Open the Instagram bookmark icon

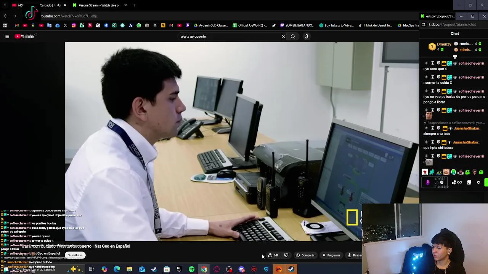[74, 25]
